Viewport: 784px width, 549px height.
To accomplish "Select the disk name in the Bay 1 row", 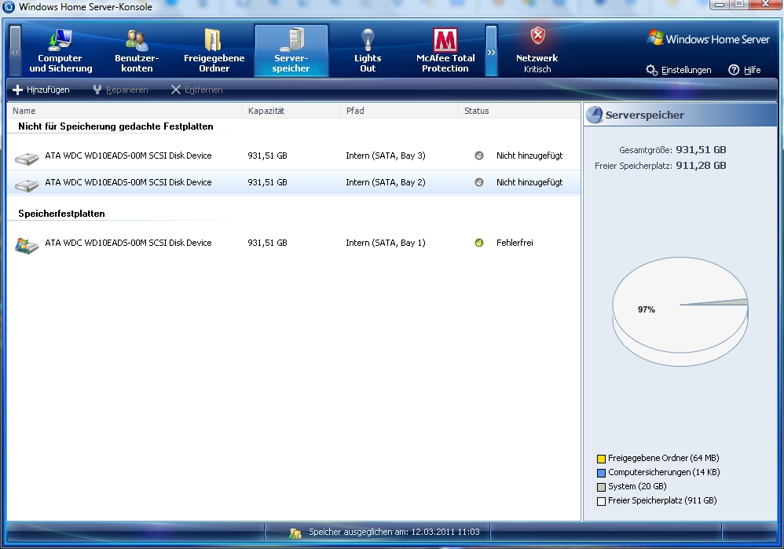I will [128, 243].
